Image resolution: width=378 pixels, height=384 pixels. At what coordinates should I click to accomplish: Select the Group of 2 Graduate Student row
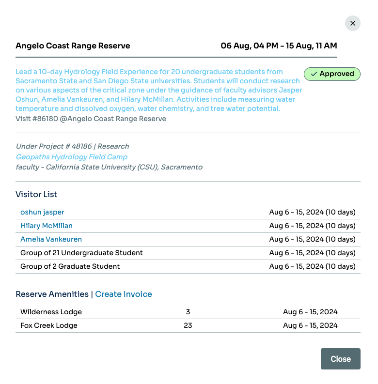188,266
